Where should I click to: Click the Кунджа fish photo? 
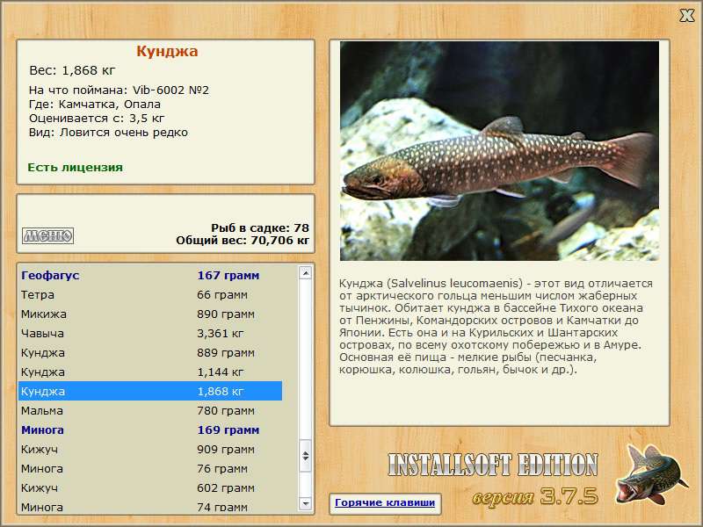tap(499, 151)
